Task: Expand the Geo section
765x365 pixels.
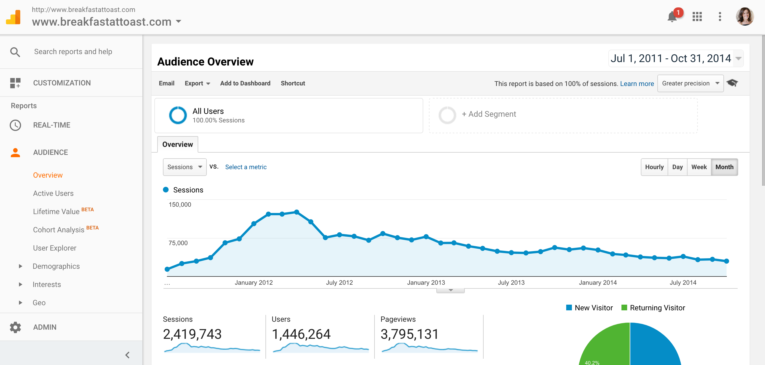Action: point(21,303)
